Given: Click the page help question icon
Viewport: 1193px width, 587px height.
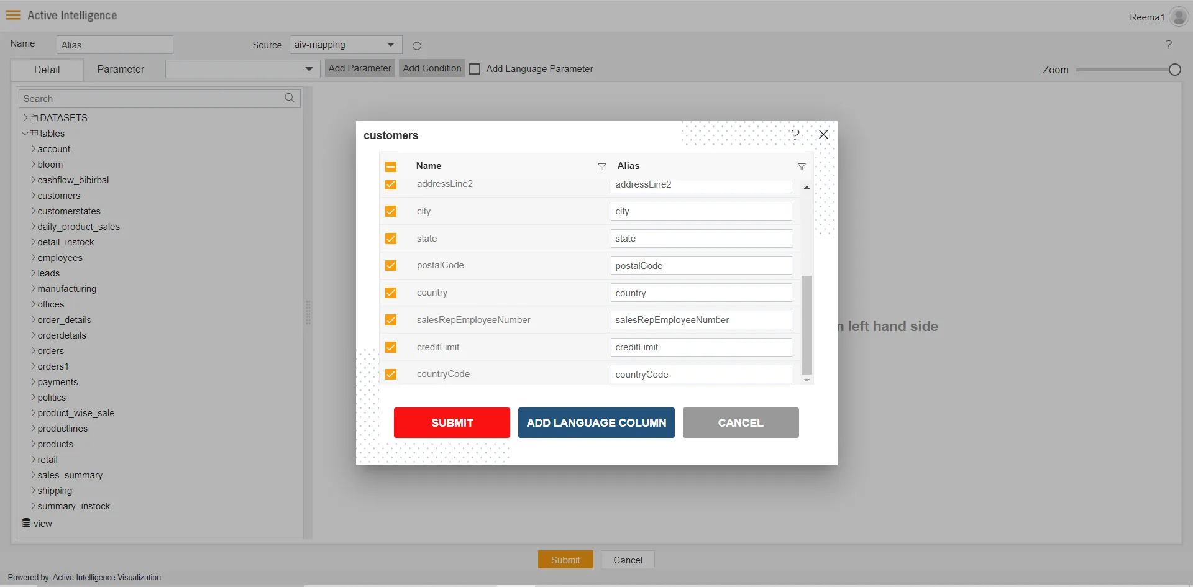Looking at the screenshot, I should click(1168, 45).
